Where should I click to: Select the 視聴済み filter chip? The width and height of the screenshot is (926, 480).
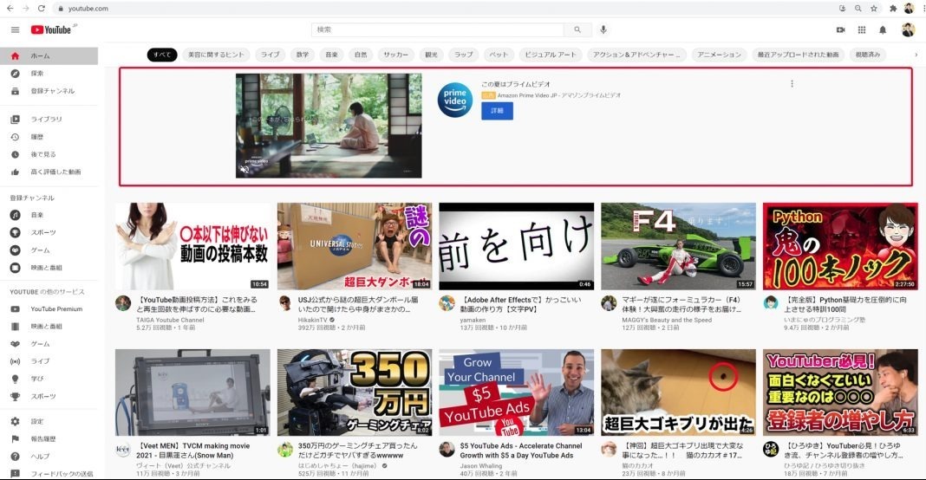click(x=868, y=55)
